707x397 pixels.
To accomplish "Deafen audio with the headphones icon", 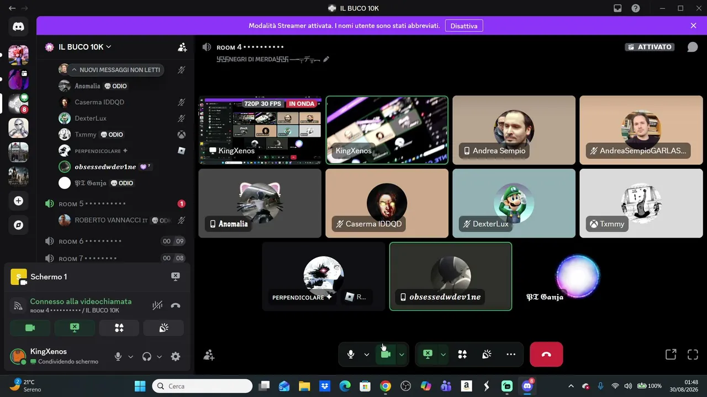I will pyautogui.click(x=146, y=357).
